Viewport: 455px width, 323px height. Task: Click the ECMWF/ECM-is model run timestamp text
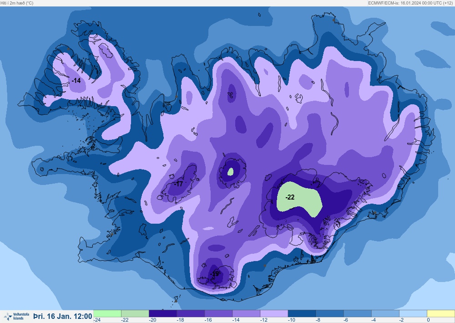pos(410,3)
